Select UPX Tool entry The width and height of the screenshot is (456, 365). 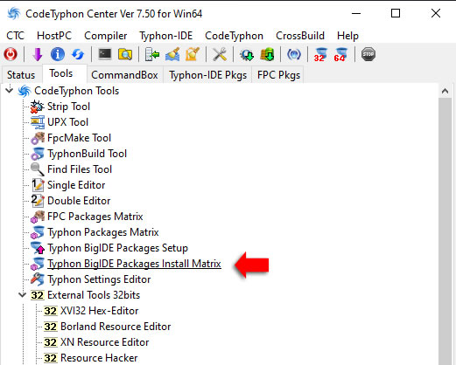coord(67,122)
